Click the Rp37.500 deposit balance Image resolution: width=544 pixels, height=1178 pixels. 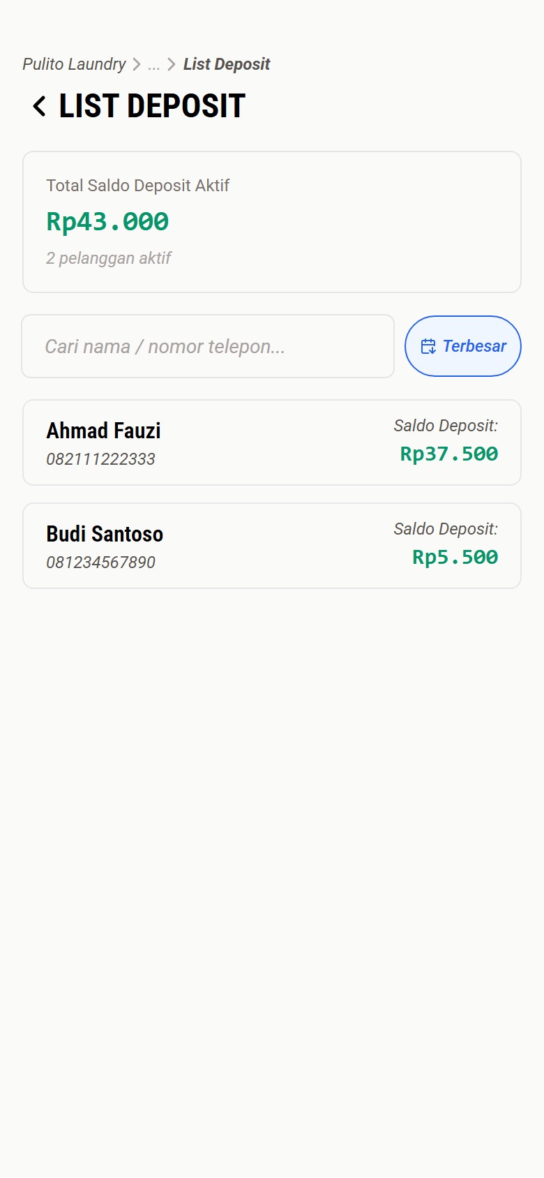(x=449, y=454)
